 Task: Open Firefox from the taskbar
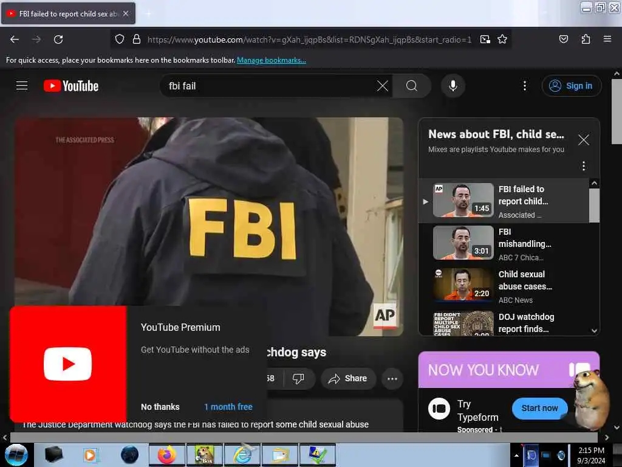pyautogui.click(x=166, y=455)
